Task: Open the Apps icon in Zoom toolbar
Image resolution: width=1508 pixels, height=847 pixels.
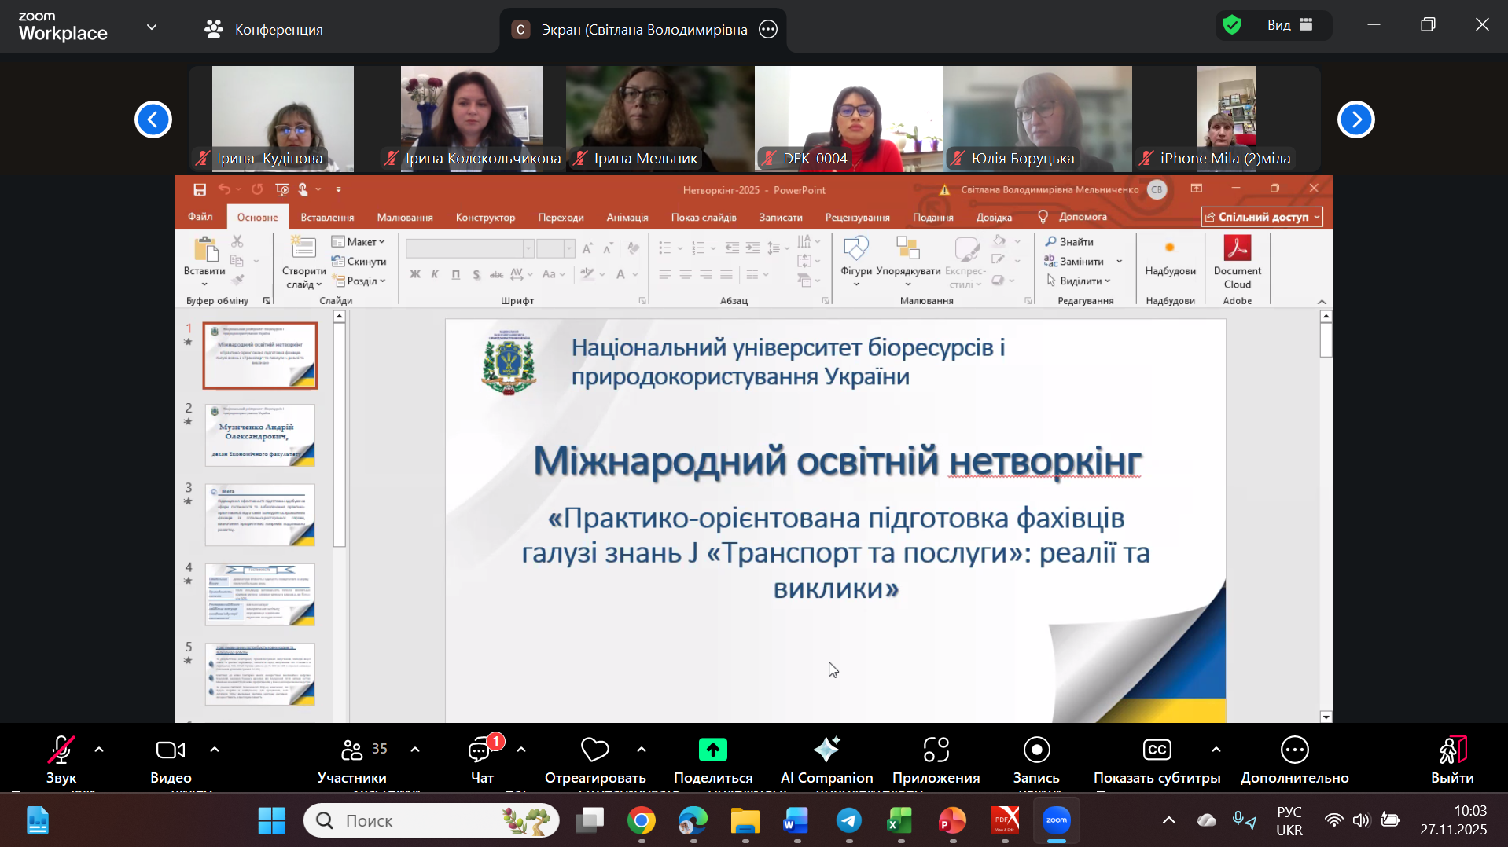Action: pyautogui.click(x=936, y=751)
